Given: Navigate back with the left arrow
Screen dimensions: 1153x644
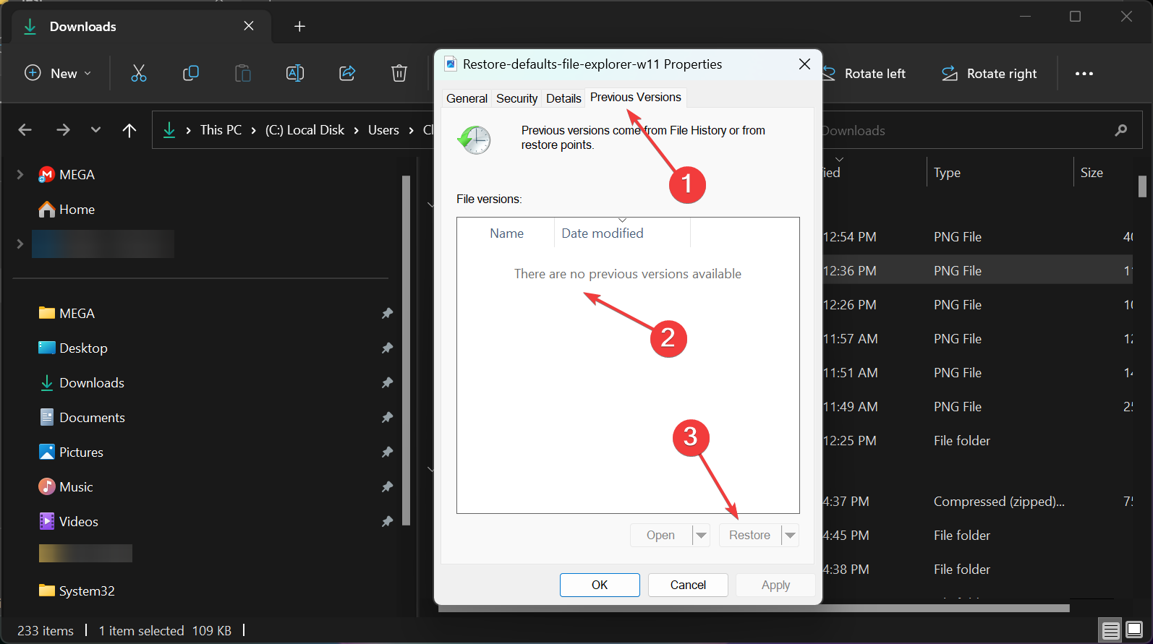Looking at the screenshot, I should point(25,130).
